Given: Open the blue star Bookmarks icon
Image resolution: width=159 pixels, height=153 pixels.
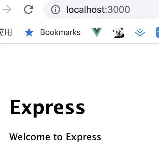Looking at the screenshot, I should (29, 32).
